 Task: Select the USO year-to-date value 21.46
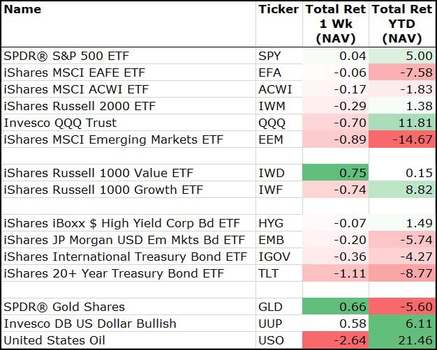point(402,340)
